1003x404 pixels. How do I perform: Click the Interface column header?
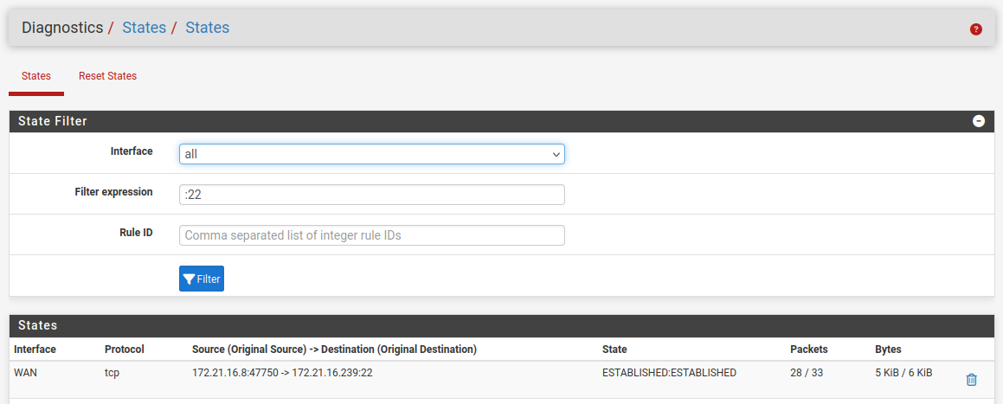point(35,349)
